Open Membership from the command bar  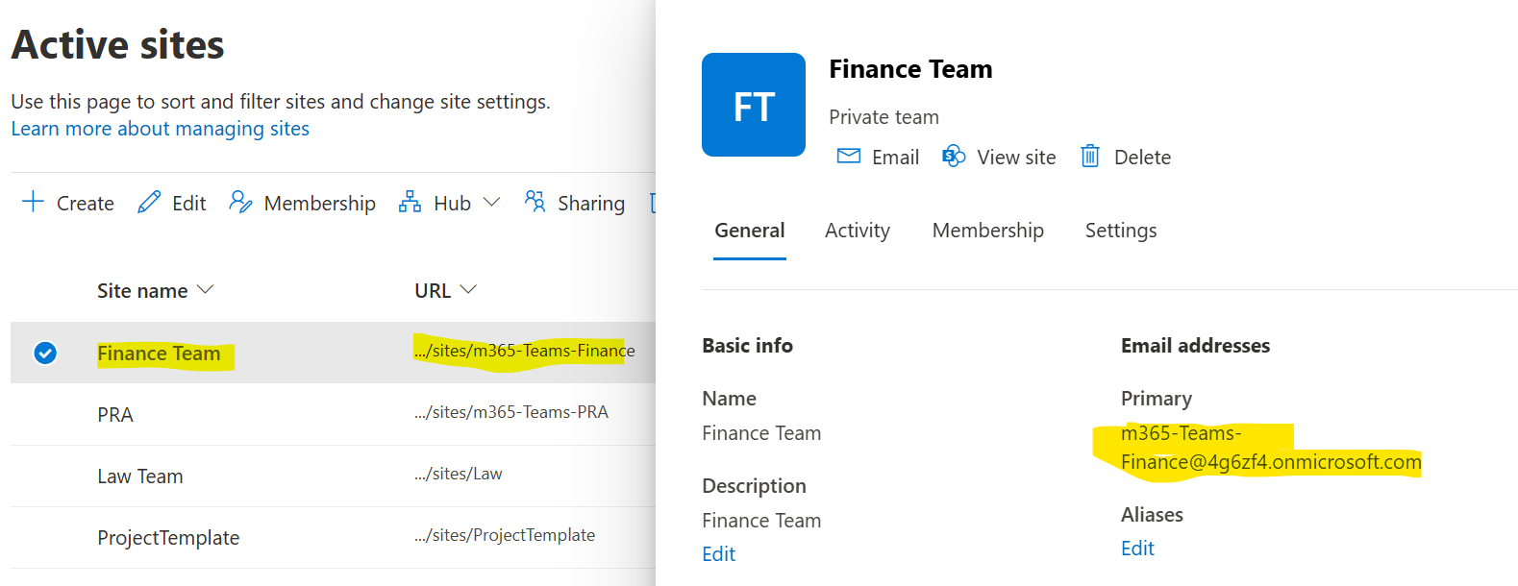coord(302,203)
